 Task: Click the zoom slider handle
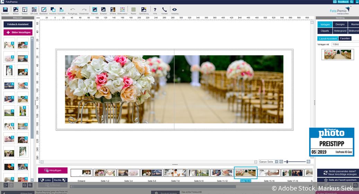coord(287,162)
